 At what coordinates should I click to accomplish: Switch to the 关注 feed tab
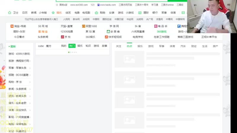click(x=118, y=46)
